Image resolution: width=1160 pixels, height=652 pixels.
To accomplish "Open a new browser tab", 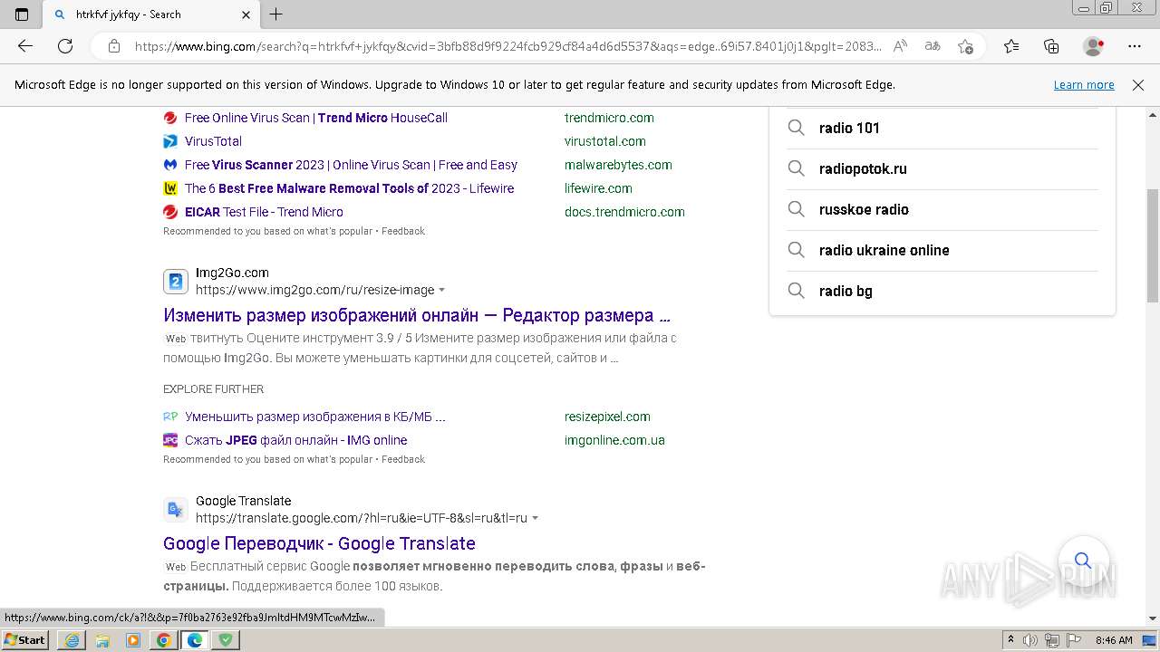I will (x=276, y=14).
